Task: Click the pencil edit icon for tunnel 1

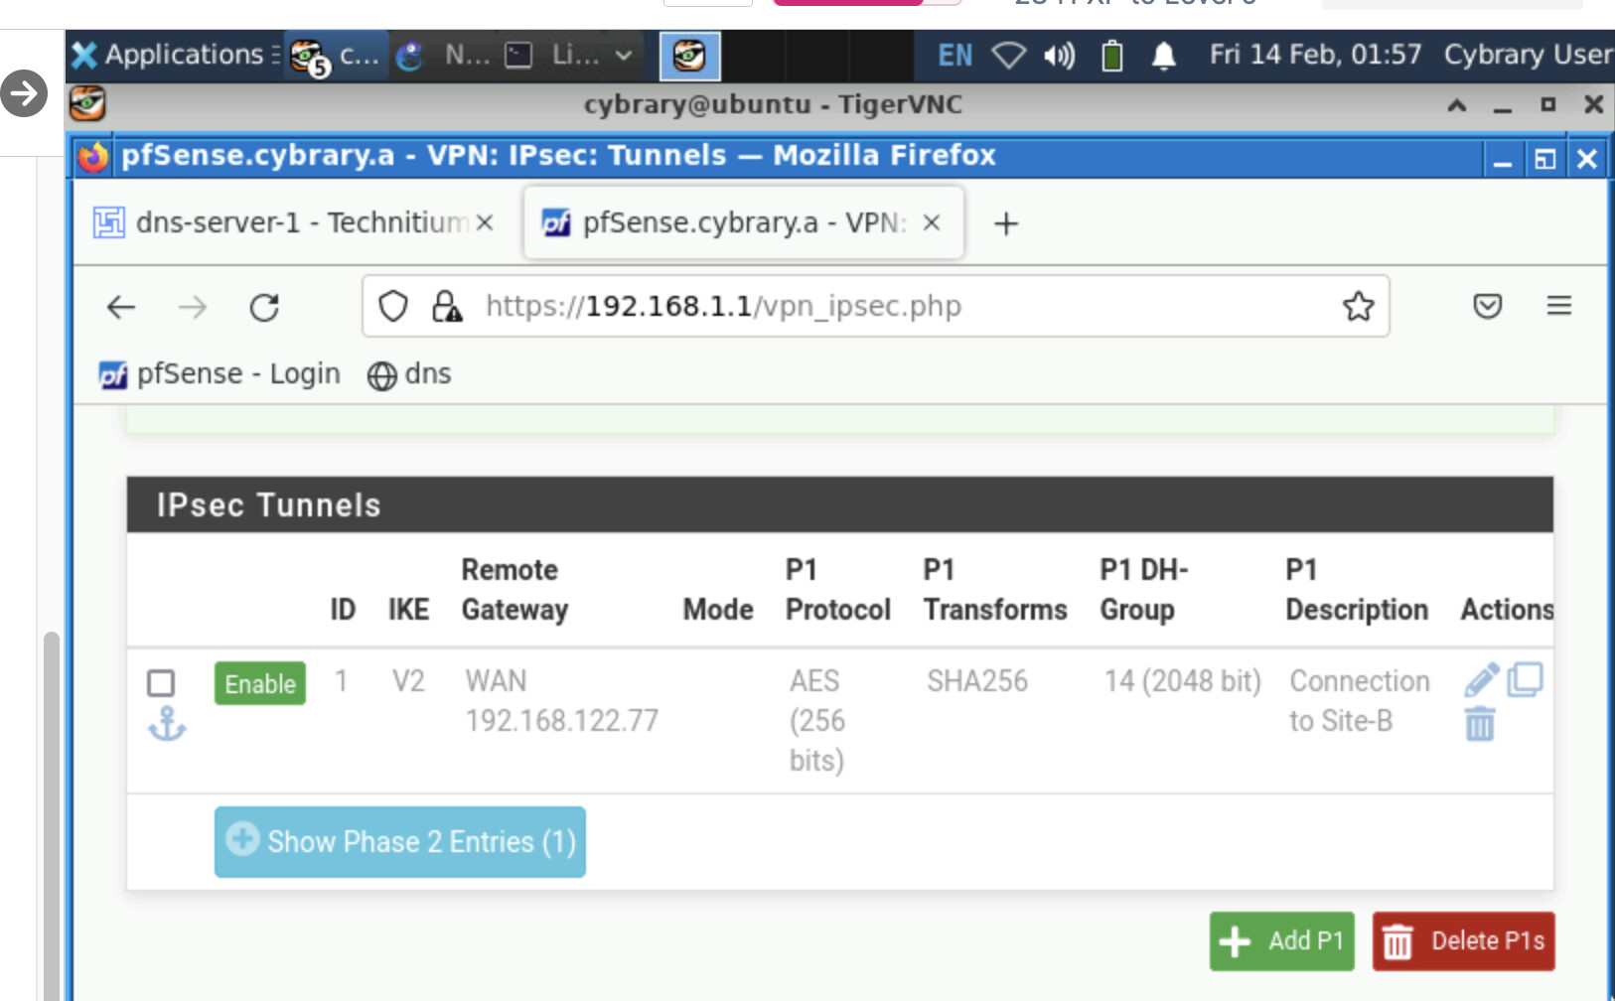Action: (x=1481, y=680)
